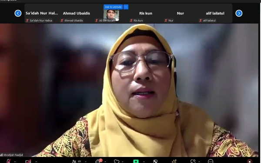This screenshot has height=163, width=261.
Task: Expand audio settings caret next to microphone
Action: (x=15, y=162)
